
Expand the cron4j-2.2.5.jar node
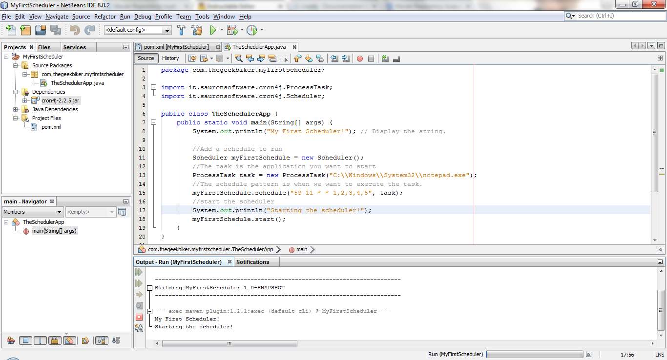click(25, 100)
